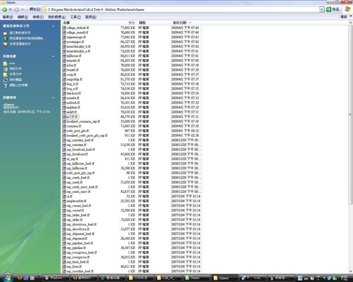Select the village_defend.ff file icon
This screenshot has width=353, height=282.
(x=64, y=28)
